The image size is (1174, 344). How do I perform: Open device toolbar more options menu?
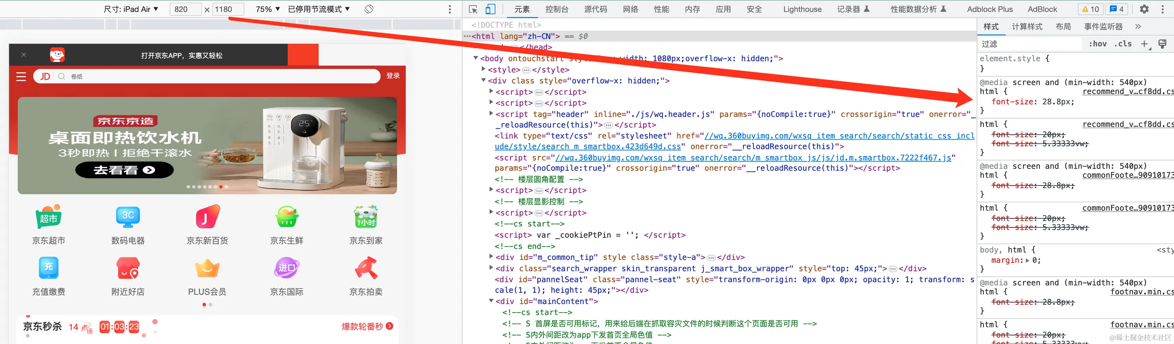(449, 9)
